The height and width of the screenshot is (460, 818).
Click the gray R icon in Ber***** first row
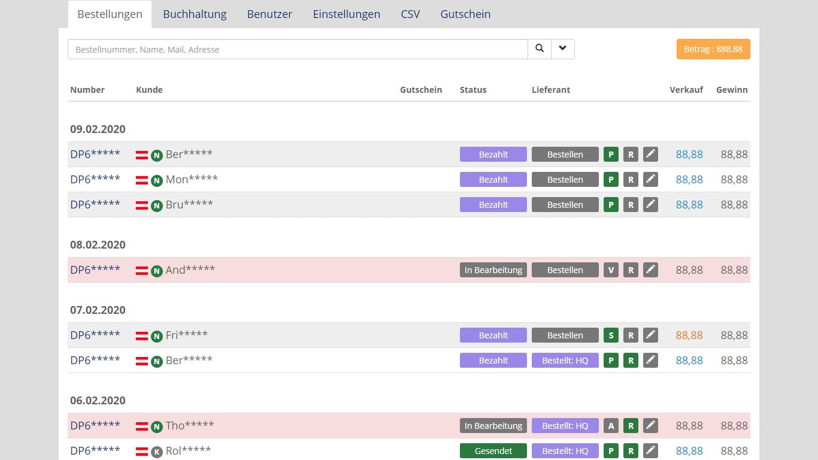click(x=630, y=155)
